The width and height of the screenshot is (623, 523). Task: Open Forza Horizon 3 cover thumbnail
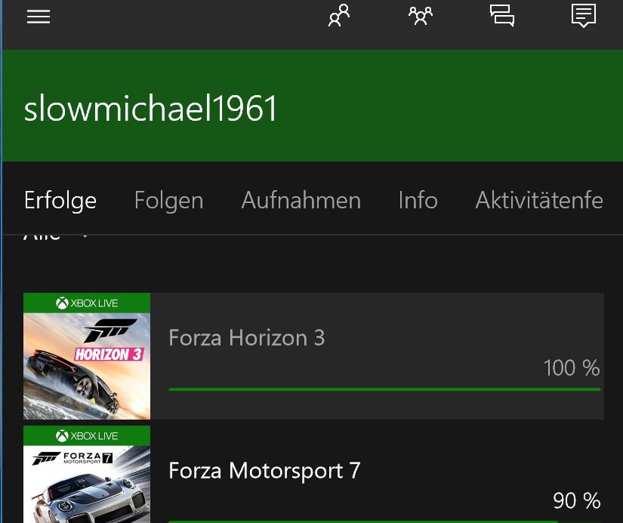pyautogui.click(x=87, y=356)
